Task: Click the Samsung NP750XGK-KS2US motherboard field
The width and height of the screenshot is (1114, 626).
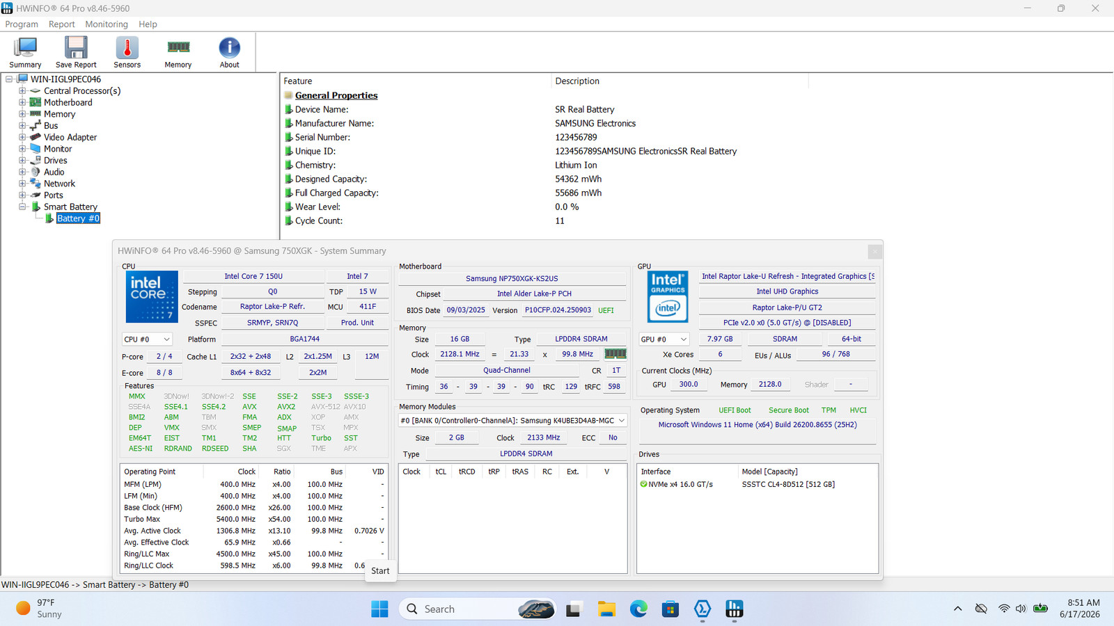Action: [512, 278]
